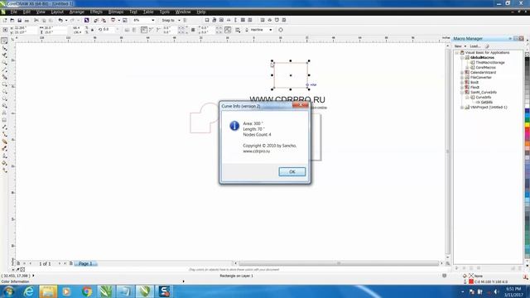Expand the VBAProject (Untitled-1) node

coord(462,107)
